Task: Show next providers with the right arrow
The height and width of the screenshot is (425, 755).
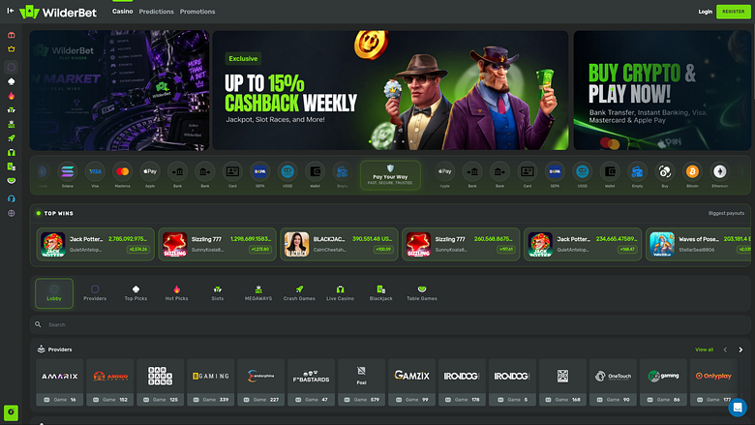Action: pyautogui.click(x=740, y=349)
